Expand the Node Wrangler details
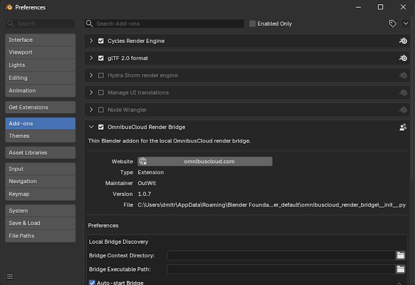 point(91,110)
